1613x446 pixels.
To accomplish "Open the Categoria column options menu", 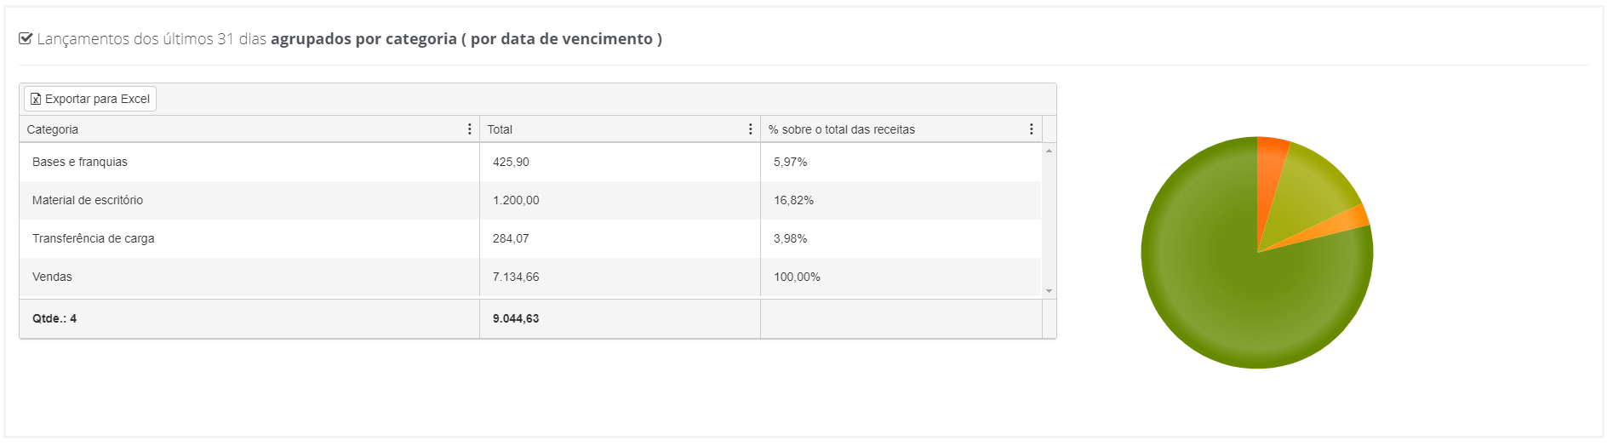I will tap(469, 129).
